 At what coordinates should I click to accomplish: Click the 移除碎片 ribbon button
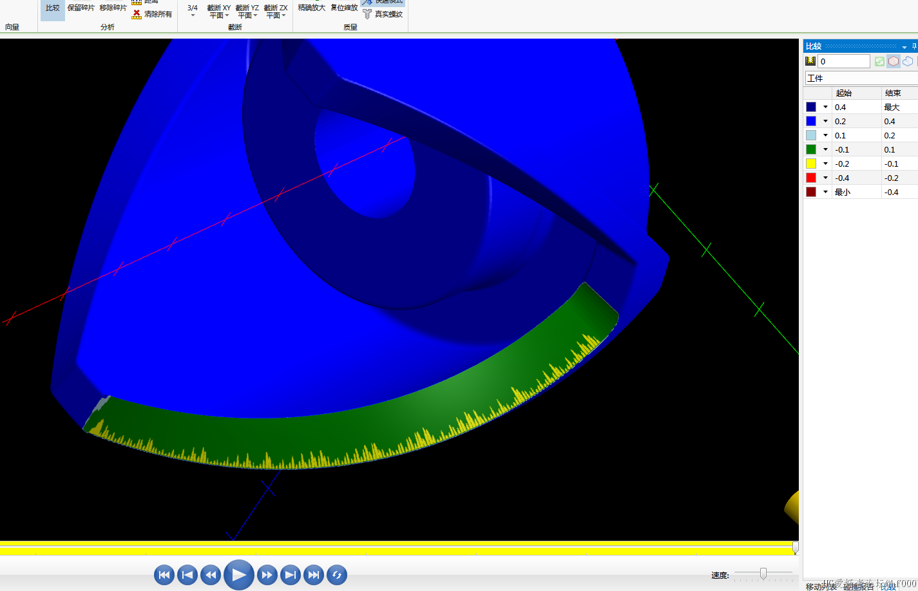113,8
